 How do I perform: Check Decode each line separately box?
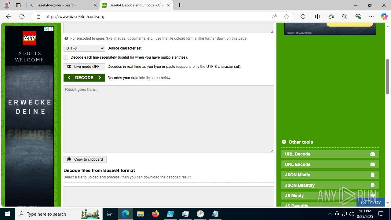(66, 57)
